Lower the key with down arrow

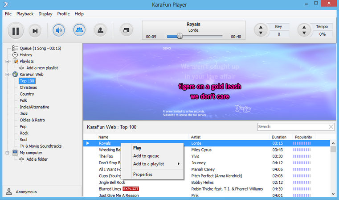point(261,33)
